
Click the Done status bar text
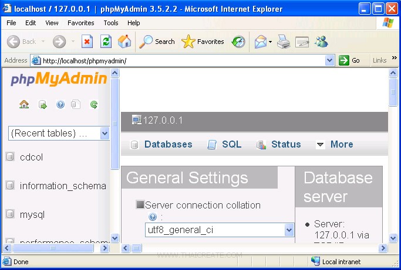click(21, 262)
